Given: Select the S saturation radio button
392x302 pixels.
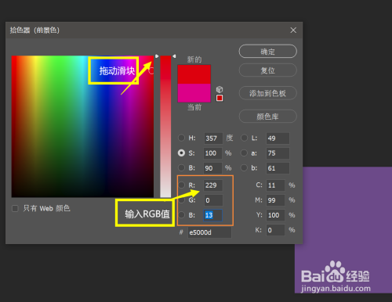Looking at the screenshot, I should (181, 153).
